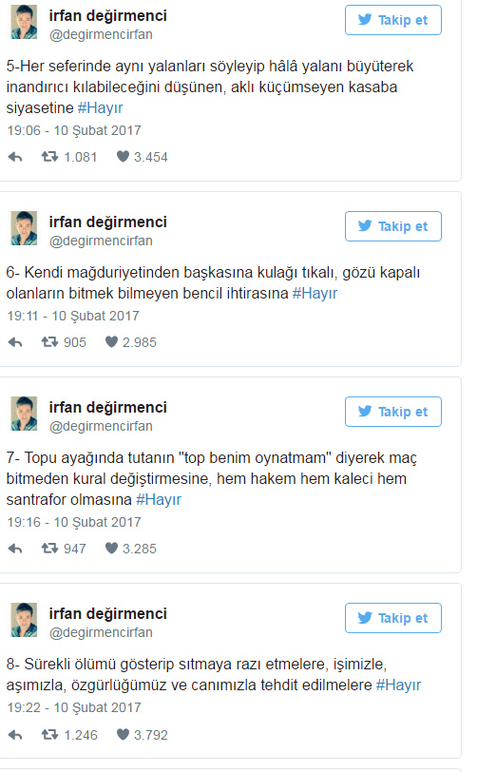This screenshot has height=772, width=496.
Task: Open #Hayır hashtag in tweet 6
Action: 315,294
